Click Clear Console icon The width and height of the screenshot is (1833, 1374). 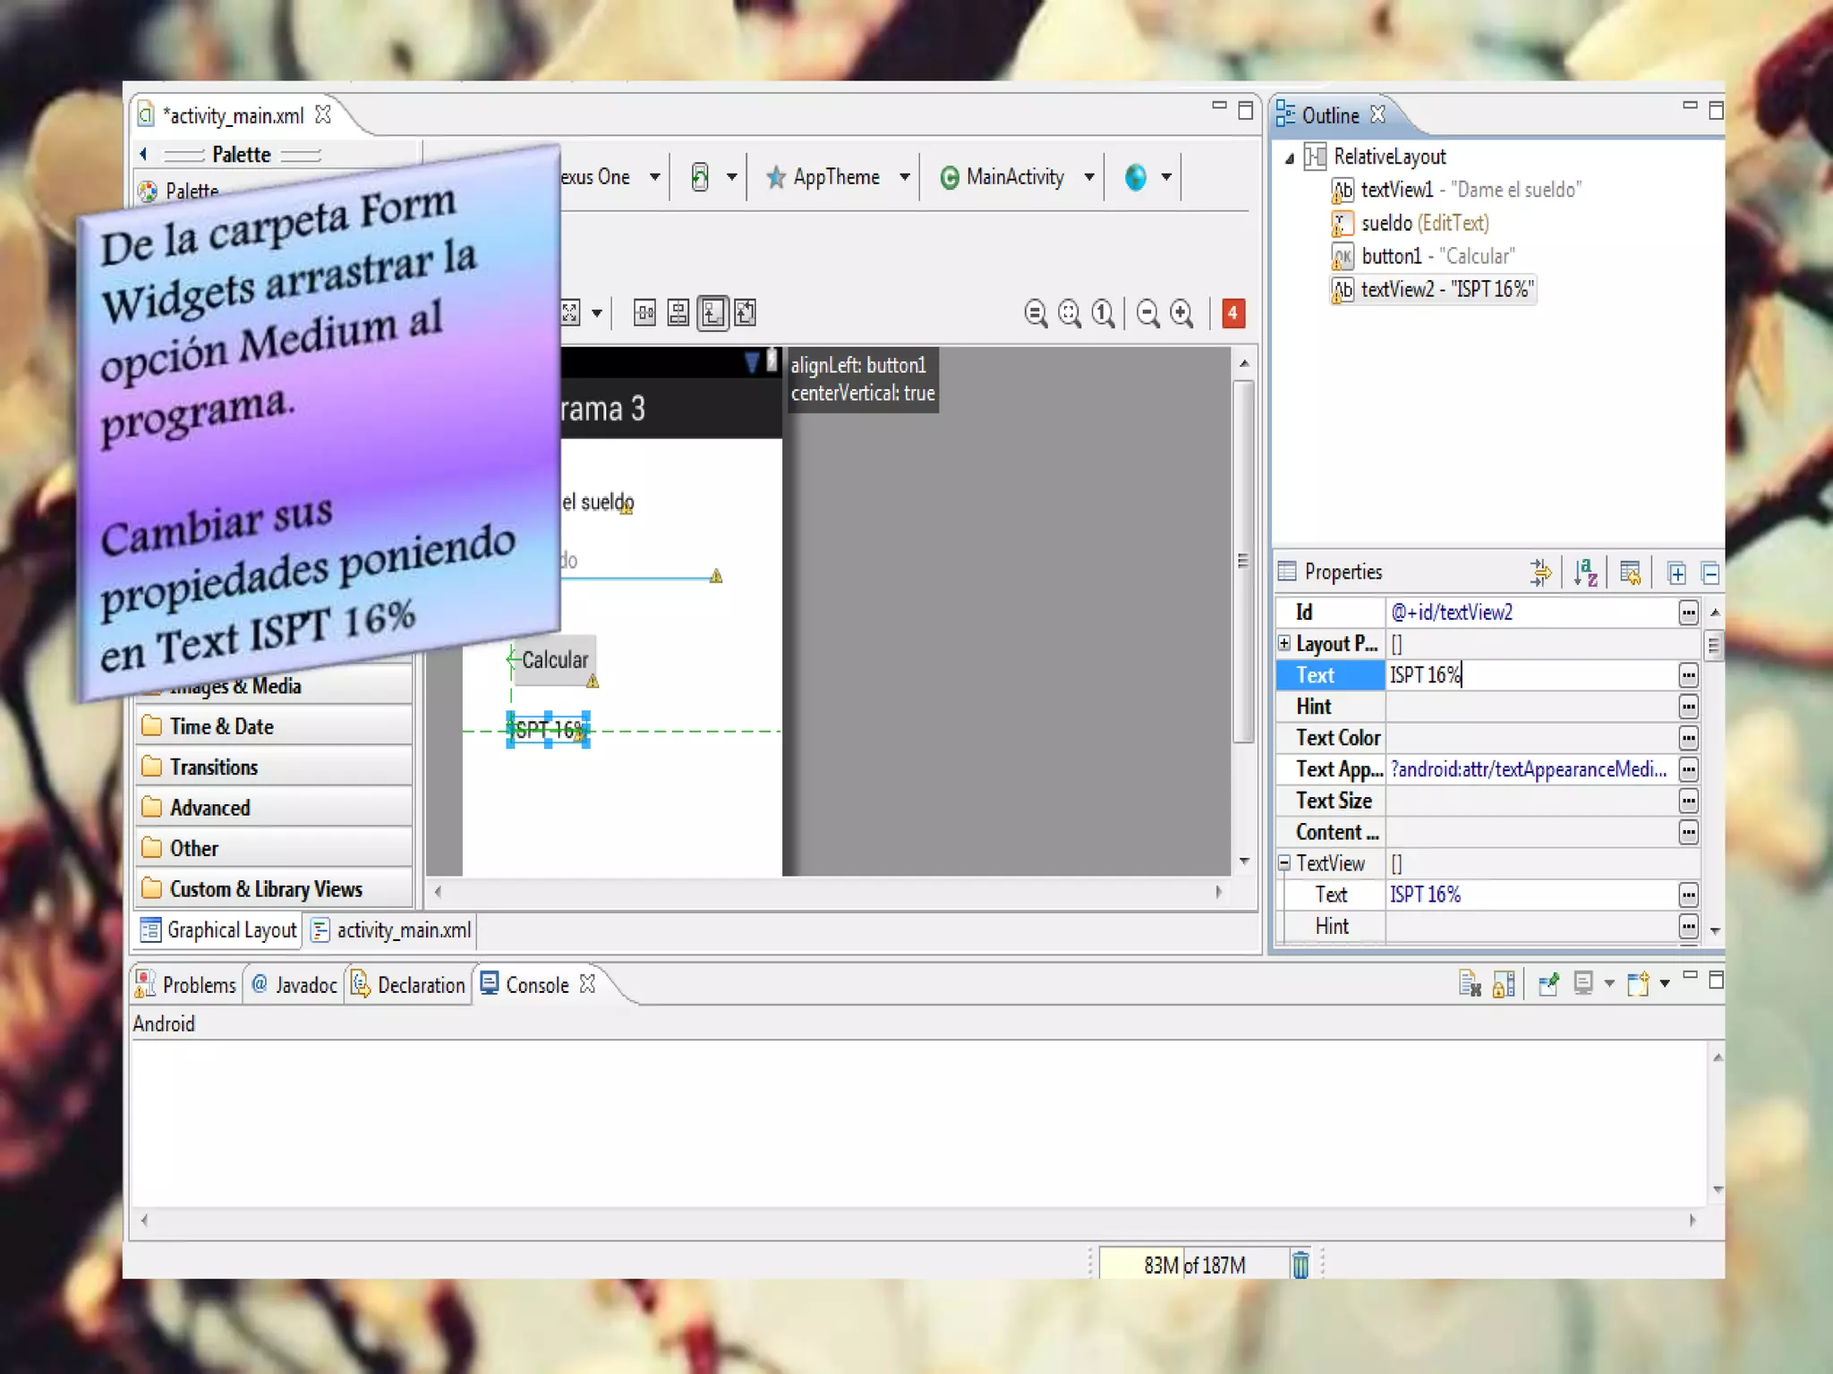[x=1470, y=984]
